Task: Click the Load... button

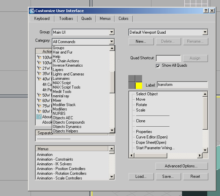Action: click(141, 176)
